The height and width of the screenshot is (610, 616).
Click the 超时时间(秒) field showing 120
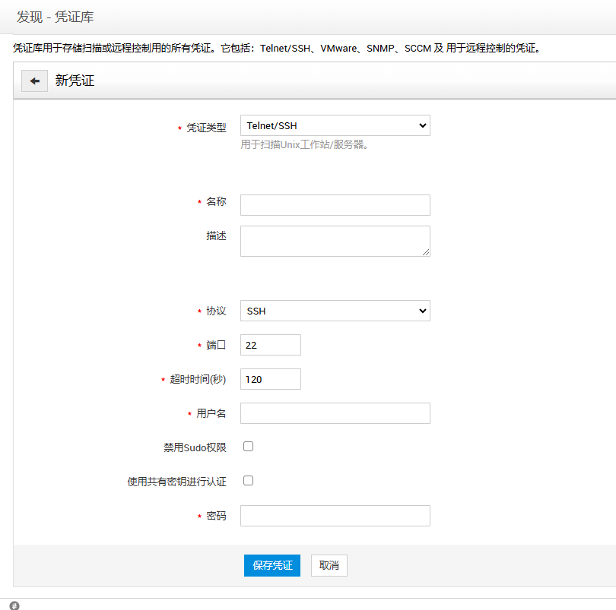[x=270, y=379]
